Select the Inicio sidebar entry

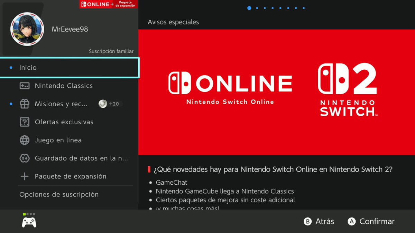[28, 67]
